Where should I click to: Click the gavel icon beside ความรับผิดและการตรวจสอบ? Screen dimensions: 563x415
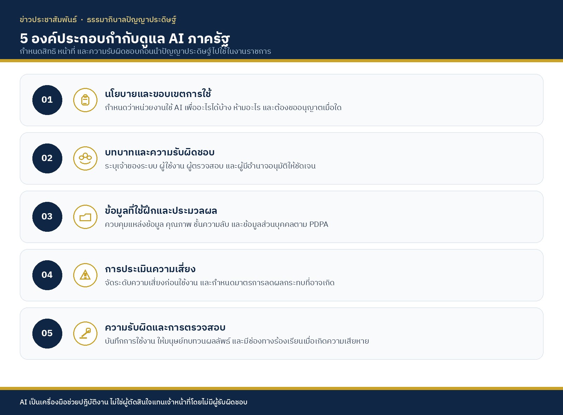pos(85,334)
